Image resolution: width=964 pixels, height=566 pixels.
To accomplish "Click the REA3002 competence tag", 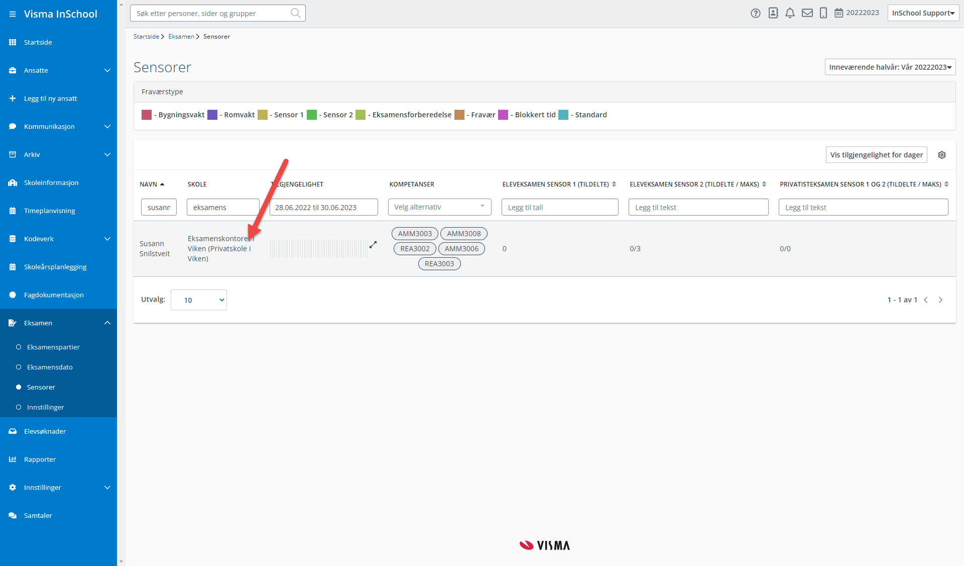I will click(415, 249).
